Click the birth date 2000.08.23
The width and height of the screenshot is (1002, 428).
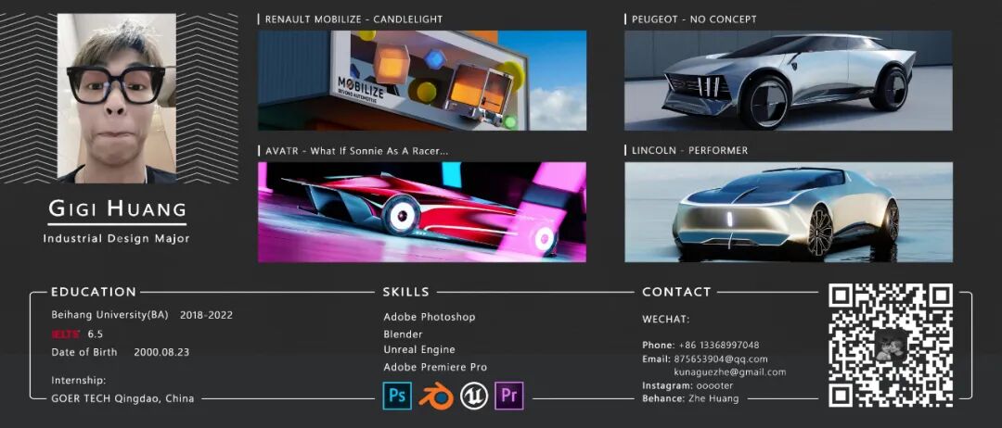pos(161,352)
